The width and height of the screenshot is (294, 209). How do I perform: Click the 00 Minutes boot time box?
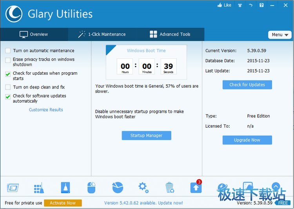coord(147,67)
